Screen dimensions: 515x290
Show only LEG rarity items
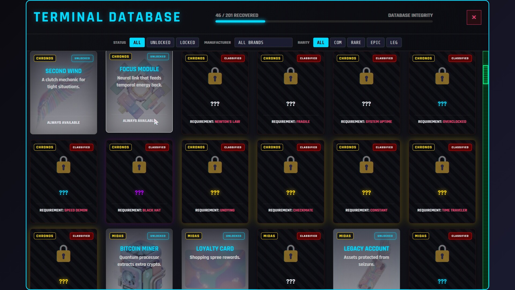tap(393, 42)
